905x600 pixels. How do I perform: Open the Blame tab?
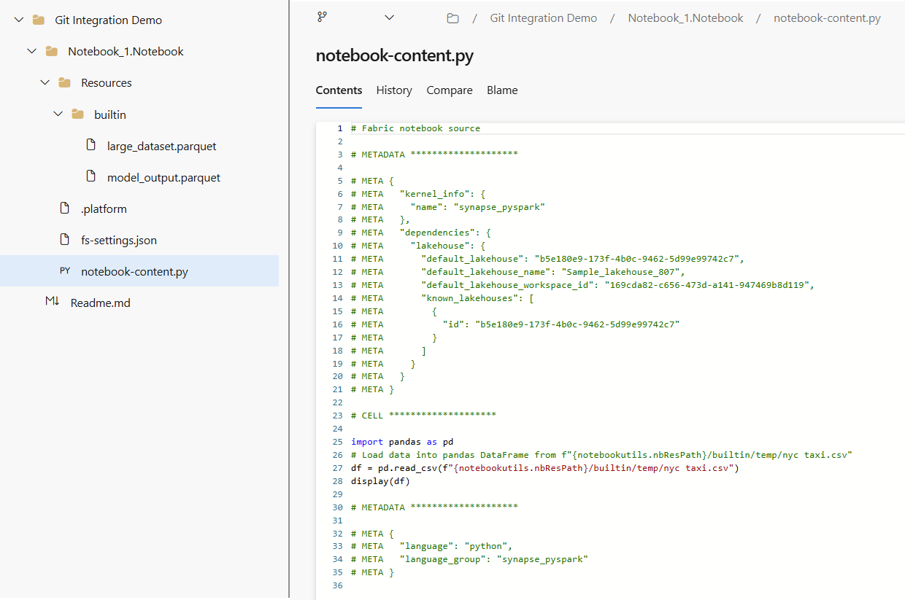502,90
